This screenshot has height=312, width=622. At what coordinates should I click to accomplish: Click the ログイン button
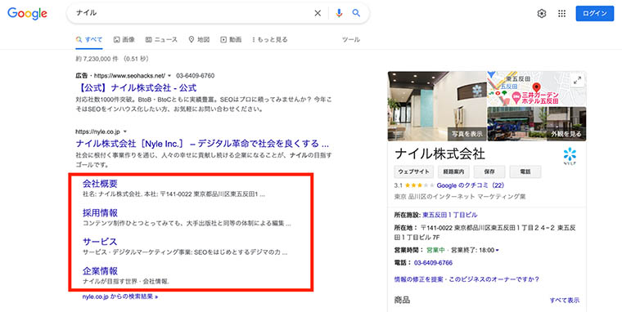[x=595, y=13]
